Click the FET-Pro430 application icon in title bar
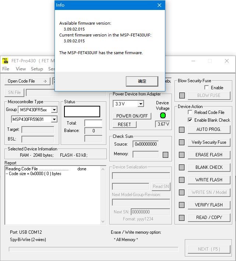This screenshot has width=236, height=261. point(5,61)
